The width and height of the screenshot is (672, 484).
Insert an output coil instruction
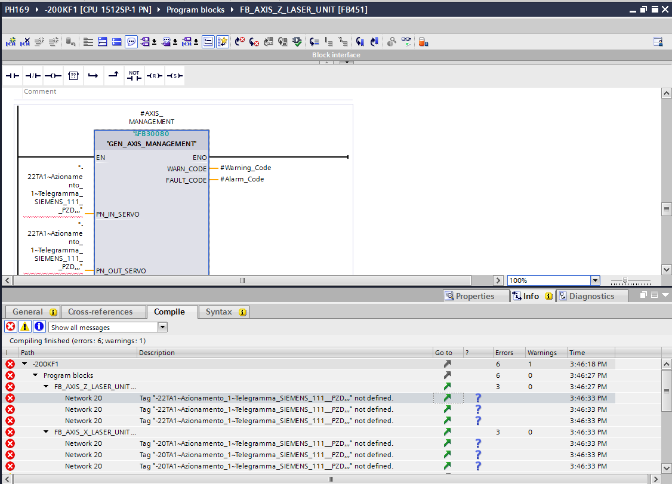[53, 76]
